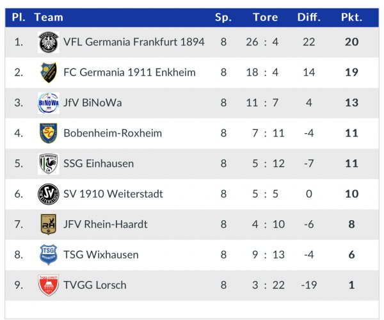Open the VFL Germania Frankfurt 1894 team name
The width and height of the screenshot is (384, 320).
click(x=134, y=42)
